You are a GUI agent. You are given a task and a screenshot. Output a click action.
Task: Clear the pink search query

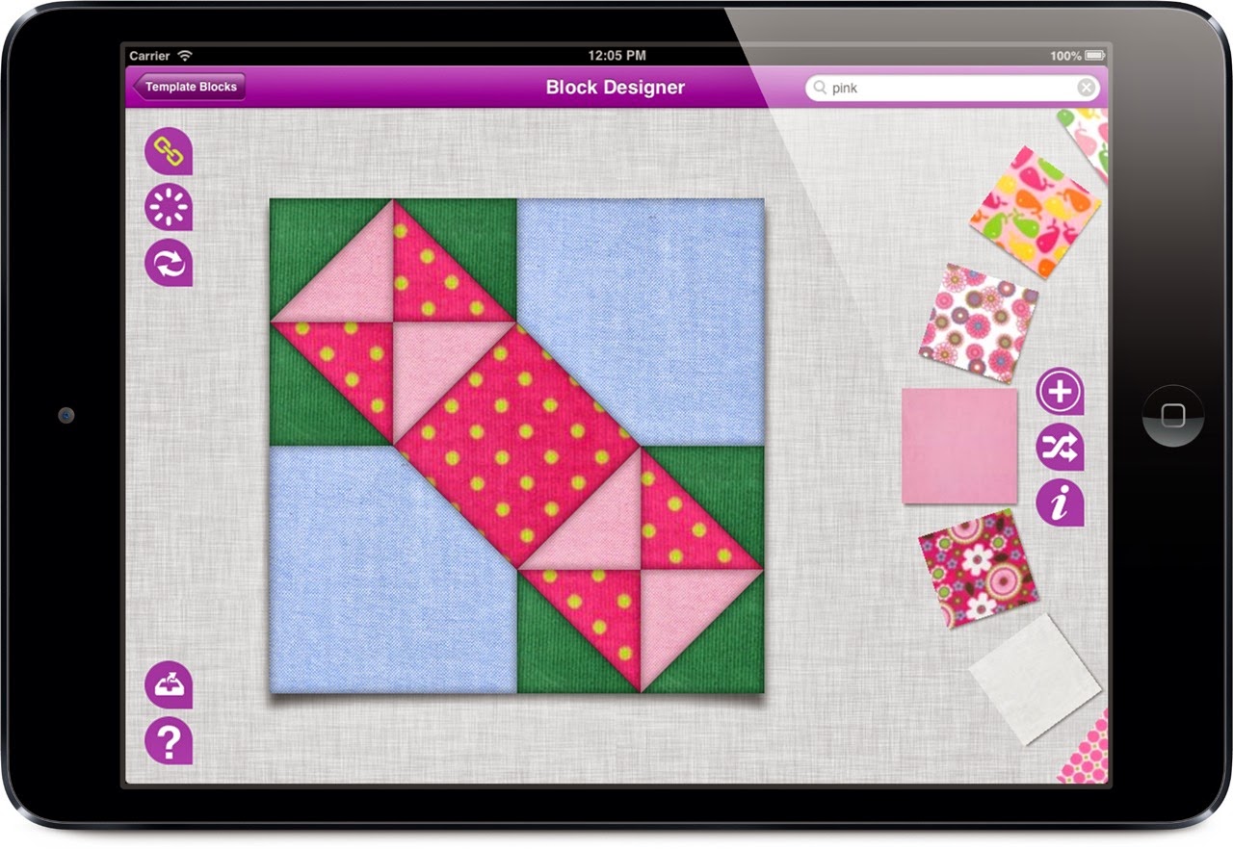pyautogui.click(x=1087, y=87)
